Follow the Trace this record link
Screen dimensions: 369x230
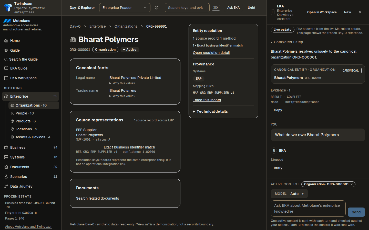click(207, 100)
